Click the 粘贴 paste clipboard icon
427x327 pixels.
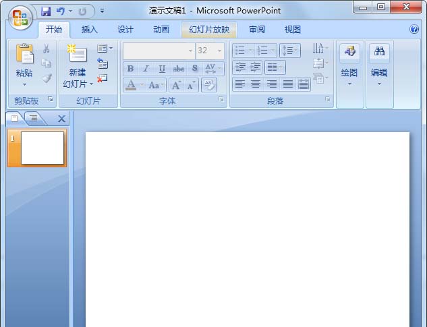coord(24,54)
